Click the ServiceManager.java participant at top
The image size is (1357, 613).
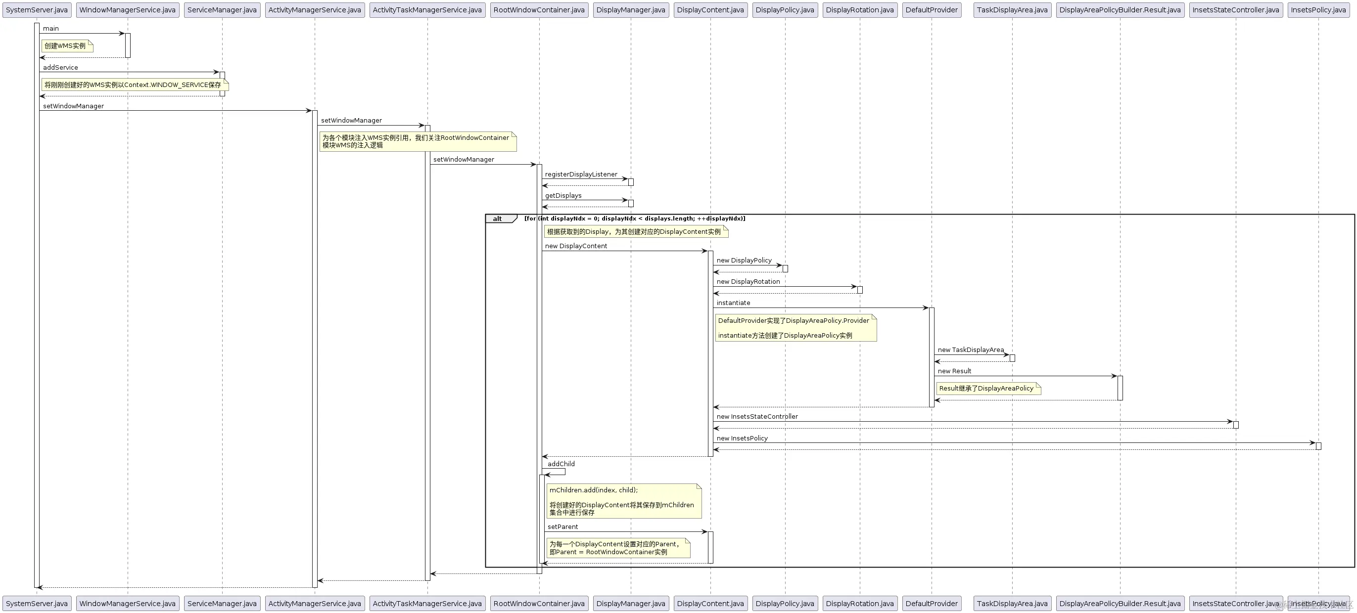click(x=222, y=10)
